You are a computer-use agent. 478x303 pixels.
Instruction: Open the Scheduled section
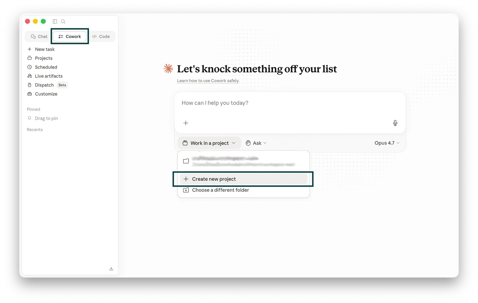(x=42, y=67)
